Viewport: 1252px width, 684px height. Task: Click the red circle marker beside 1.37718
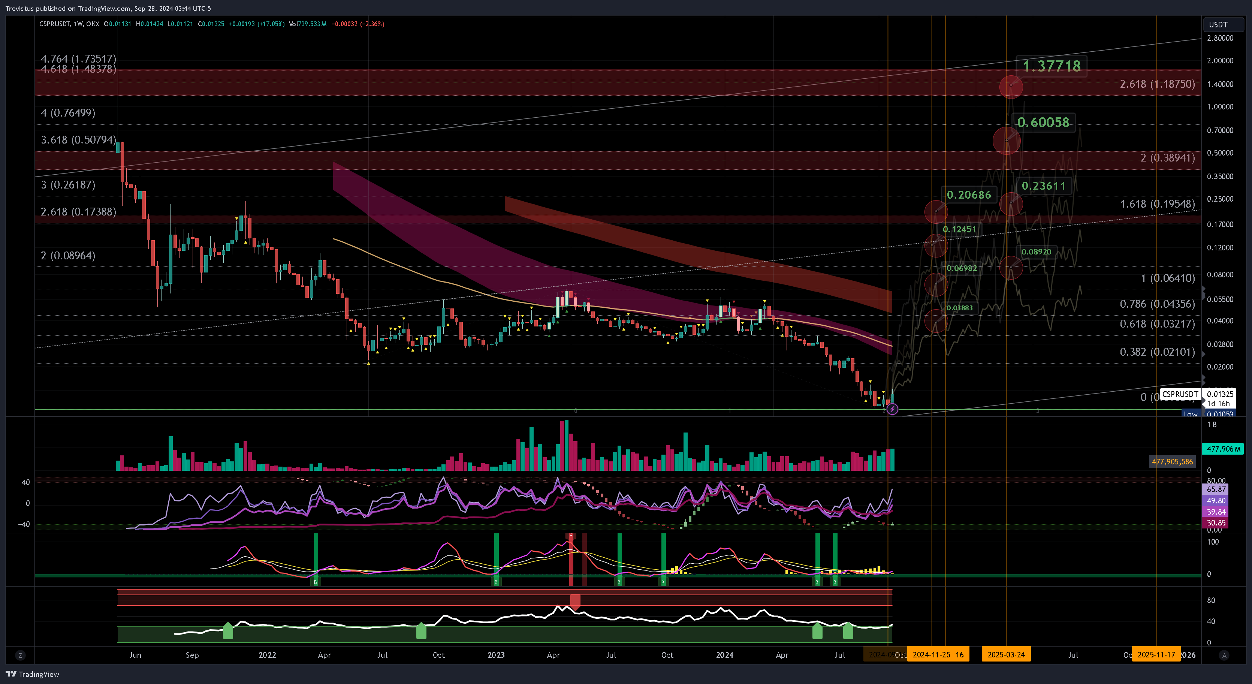[x=1011, y=87]
